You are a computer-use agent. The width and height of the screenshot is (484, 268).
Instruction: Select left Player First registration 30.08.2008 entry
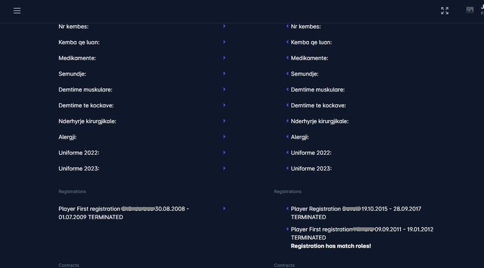[x=123, y=213]
